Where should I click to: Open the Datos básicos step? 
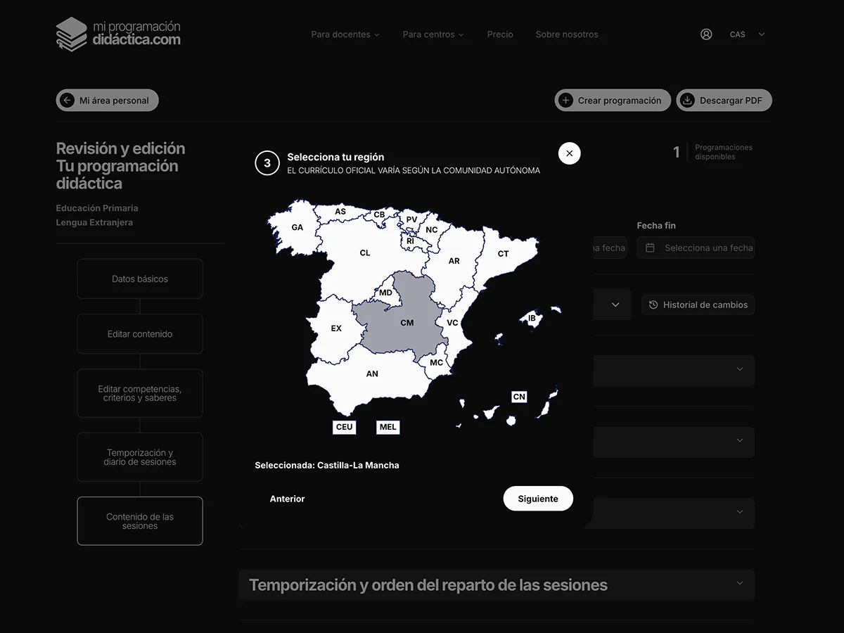point(140,279)
